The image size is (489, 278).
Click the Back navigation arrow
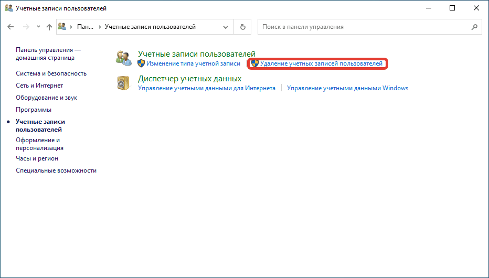10,27
